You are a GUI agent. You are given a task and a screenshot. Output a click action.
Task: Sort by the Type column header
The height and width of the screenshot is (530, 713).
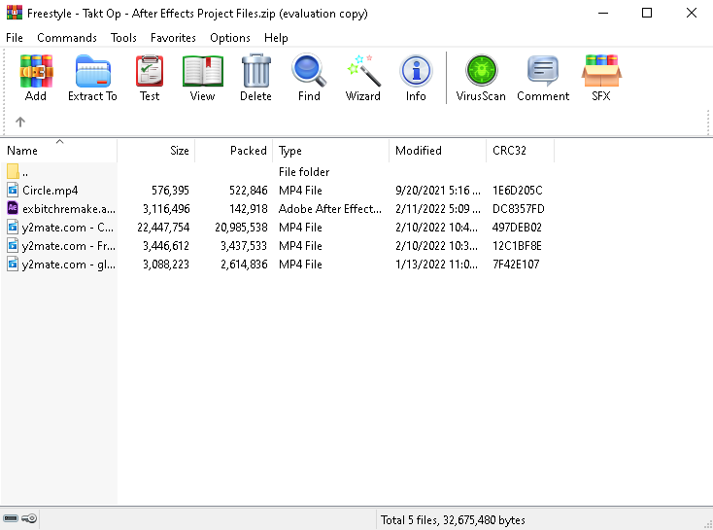coord(331,151)
